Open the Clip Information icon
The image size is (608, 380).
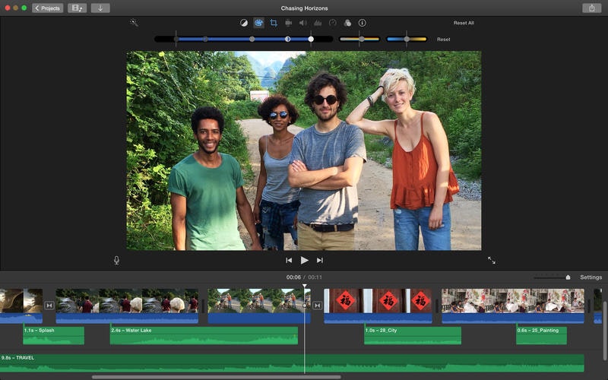click(x=362, y=23)
